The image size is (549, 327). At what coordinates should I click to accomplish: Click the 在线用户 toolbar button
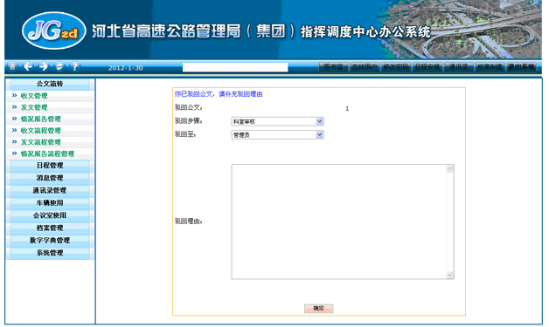(365, 67)
